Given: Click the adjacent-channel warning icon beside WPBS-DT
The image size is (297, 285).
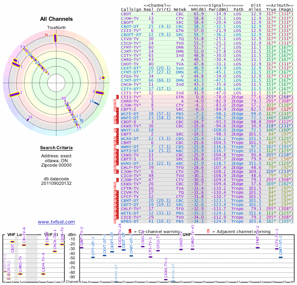Looking at the screenshot, I should 115,221.
